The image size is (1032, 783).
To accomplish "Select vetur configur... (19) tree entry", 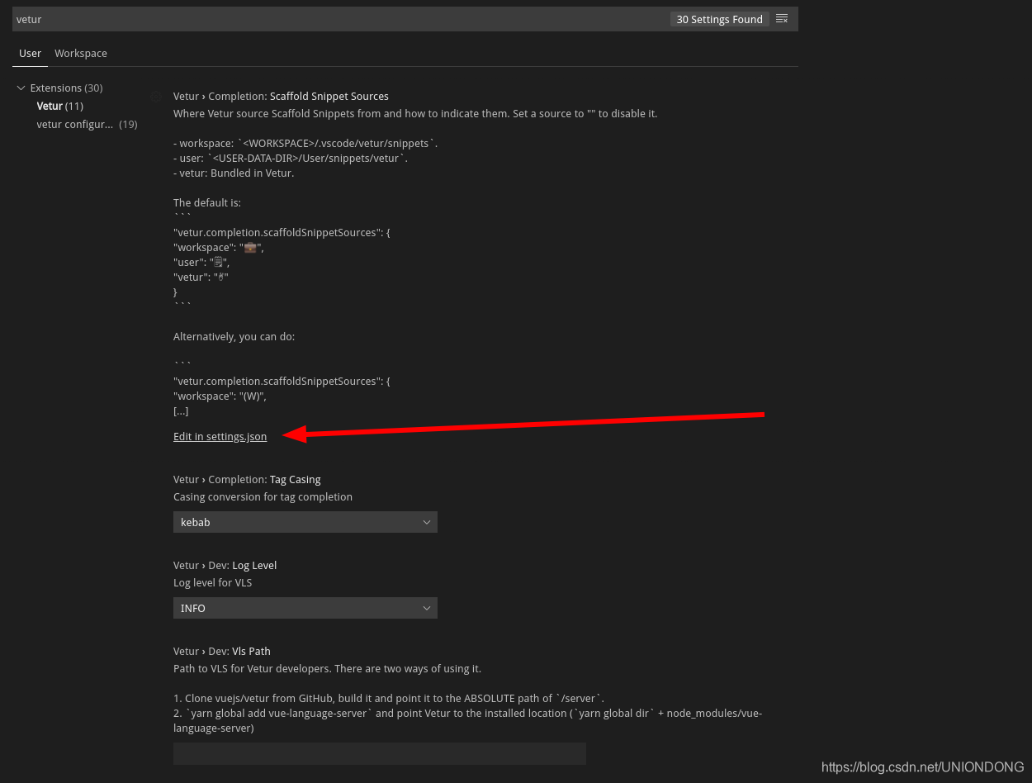I will click(x=87, y=124).
